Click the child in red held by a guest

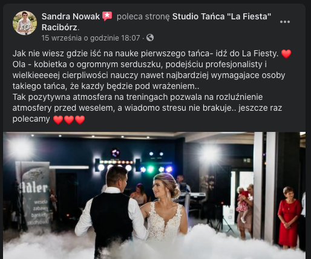click(243, 203)
